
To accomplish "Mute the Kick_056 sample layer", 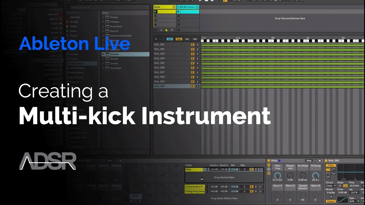I will coord(193,68).
